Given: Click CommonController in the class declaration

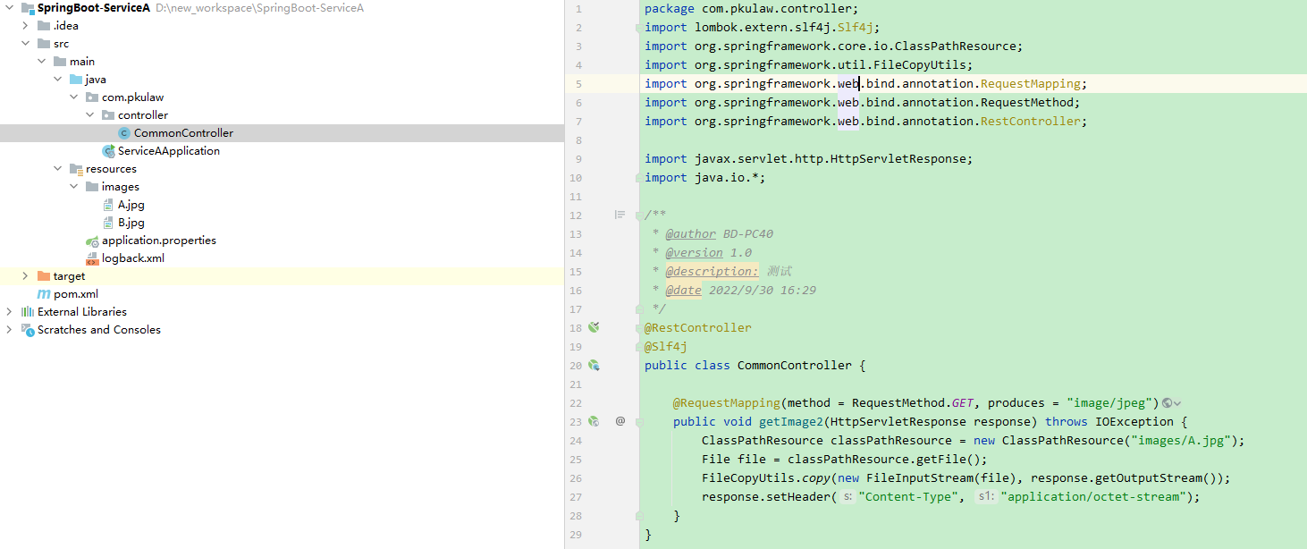Looking at the screenshot, I should coord(795,366).
